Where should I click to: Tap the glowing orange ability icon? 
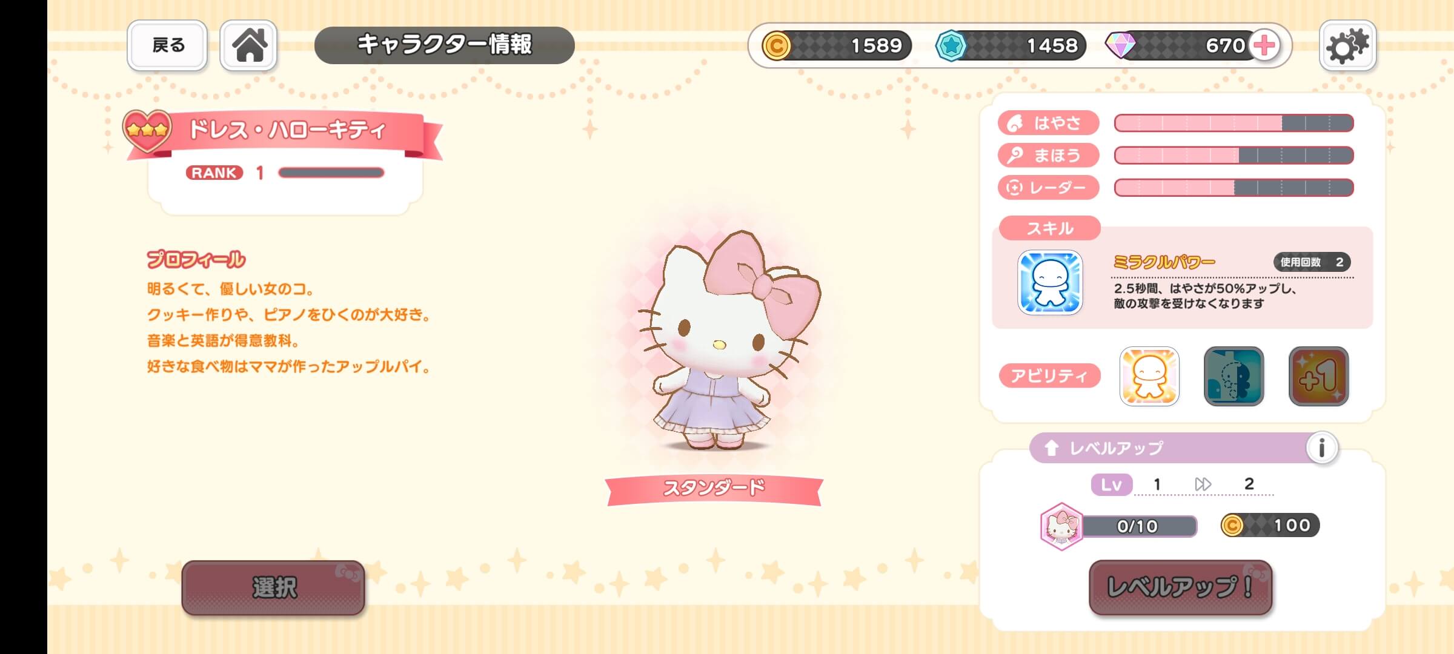(x=1149, y=376)
